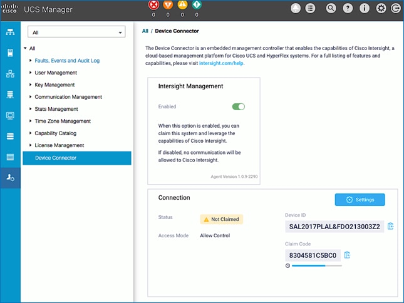Screen dimensions: 404x303
Task: Expand License Management arrow
Action: tap(31, 145)
